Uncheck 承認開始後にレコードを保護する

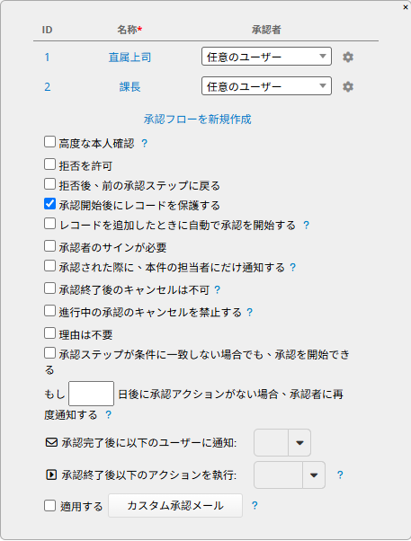[x=49, y=204]
